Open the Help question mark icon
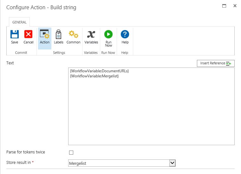The image size is (241, 174). click(125, 35)
